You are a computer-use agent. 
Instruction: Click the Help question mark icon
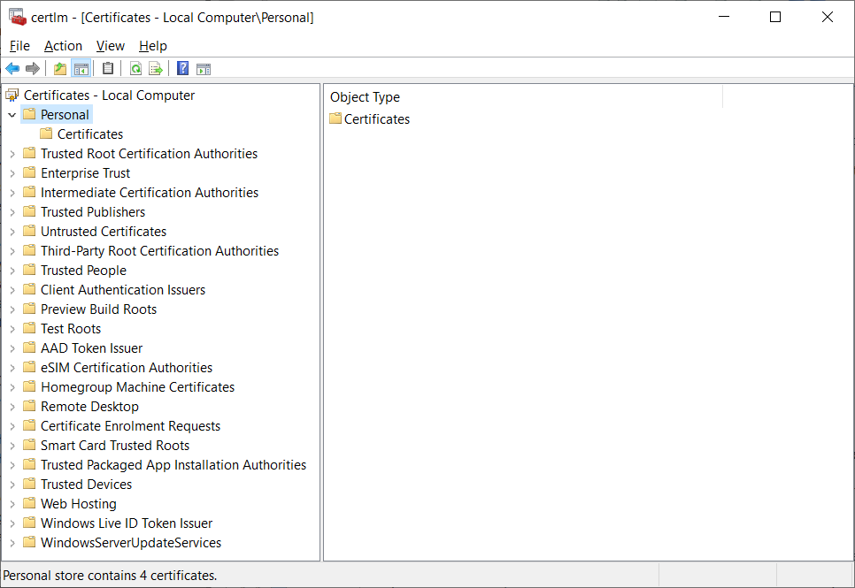[182, 69]
